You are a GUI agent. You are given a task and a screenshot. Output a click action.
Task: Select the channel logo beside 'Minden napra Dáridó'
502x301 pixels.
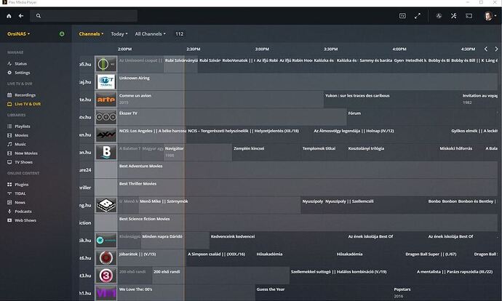106,240
